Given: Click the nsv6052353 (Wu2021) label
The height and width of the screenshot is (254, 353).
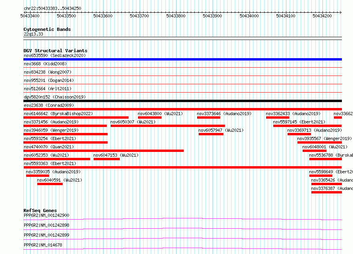Looking at the screenshot, I should pyautogui.click(x=46, y=155).
